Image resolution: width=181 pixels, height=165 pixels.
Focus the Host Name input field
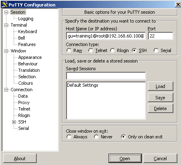[106, 36]
